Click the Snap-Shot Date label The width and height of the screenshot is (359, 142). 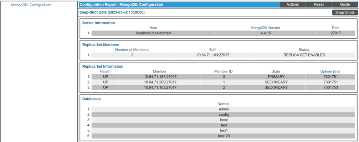click(112, 12)
